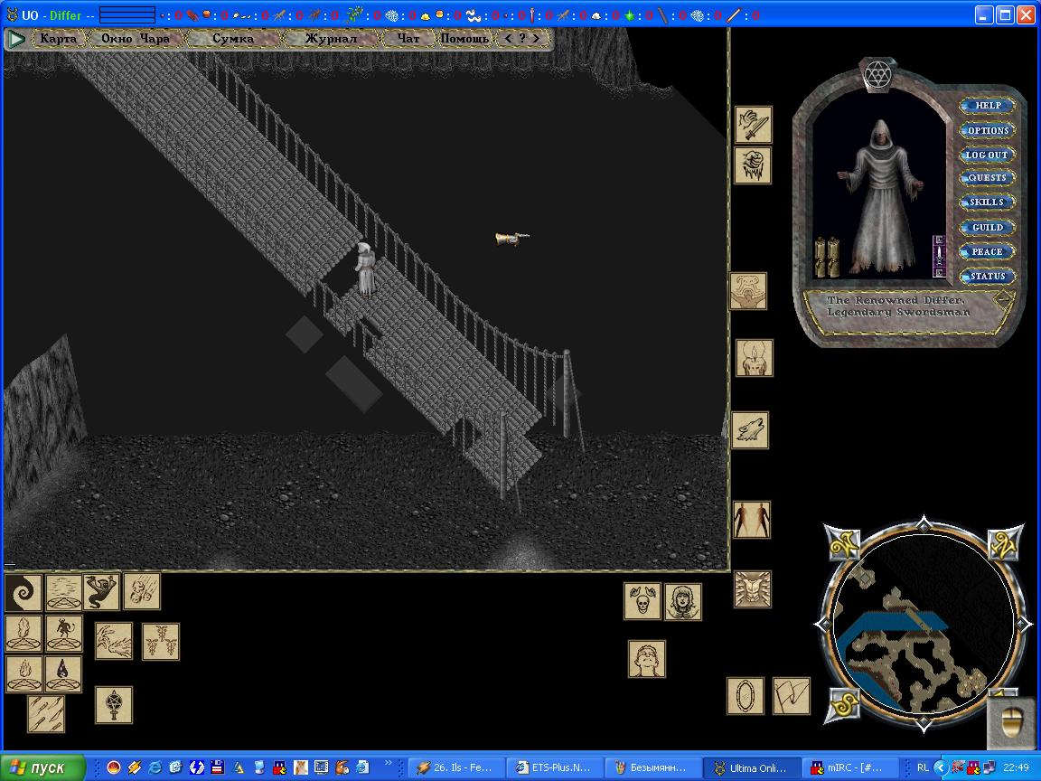Click the hand and sword icon
The width and height of the screenshot is (1041, 781).
[x=752, y=125]
